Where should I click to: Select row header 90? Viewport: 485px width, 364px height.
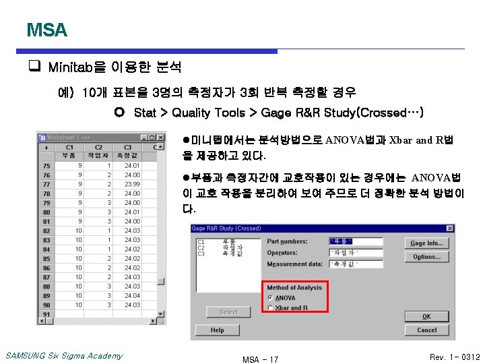[46, 305]
